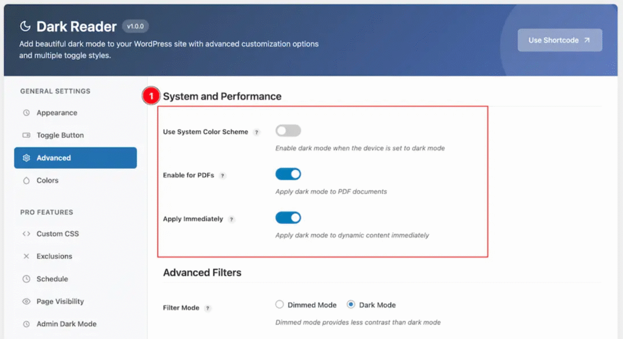The width and height of the screenshot is (623, 339).
Task: Select the Dark Mode radio button
Action: point(350,304)
